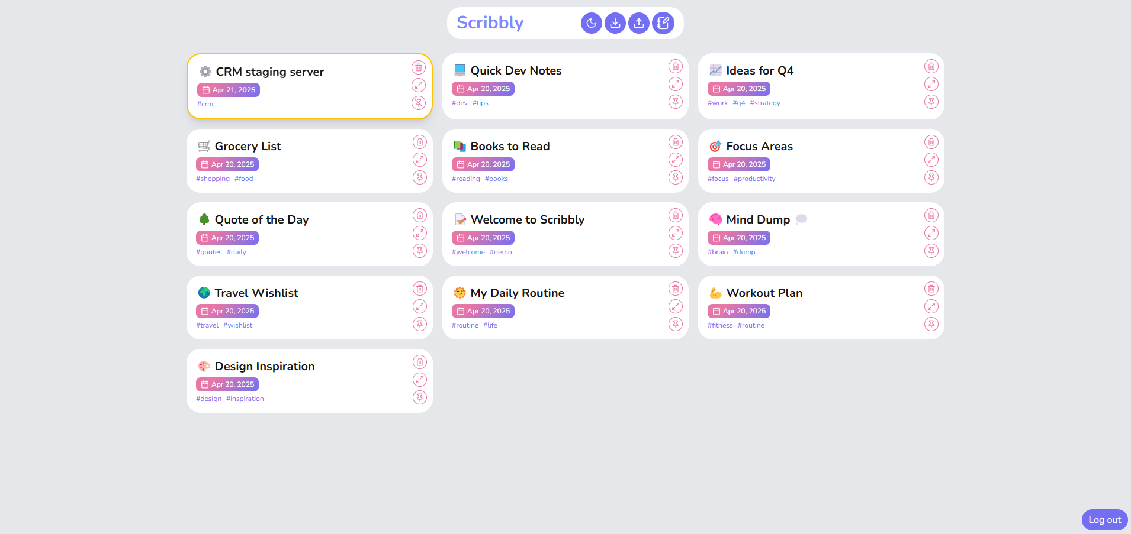This screenshot has width=1131, height=534.
Task: Pin the Focus Areas note
Action: point(931,177)
